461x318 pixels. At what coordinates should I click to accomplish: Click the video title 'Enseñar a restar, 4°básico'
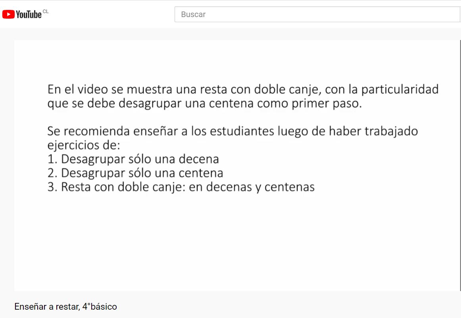click(x=65, y=307)
